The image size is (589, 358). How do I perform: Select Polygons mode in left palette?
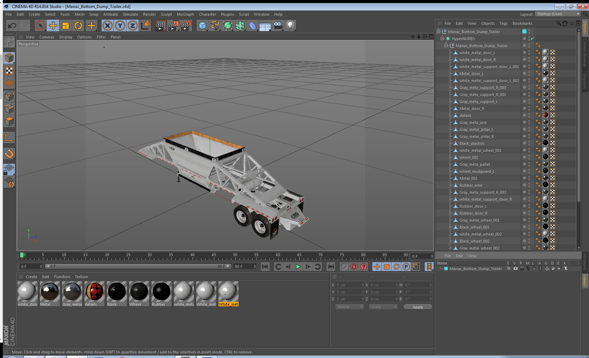click(x=9, y=121)
